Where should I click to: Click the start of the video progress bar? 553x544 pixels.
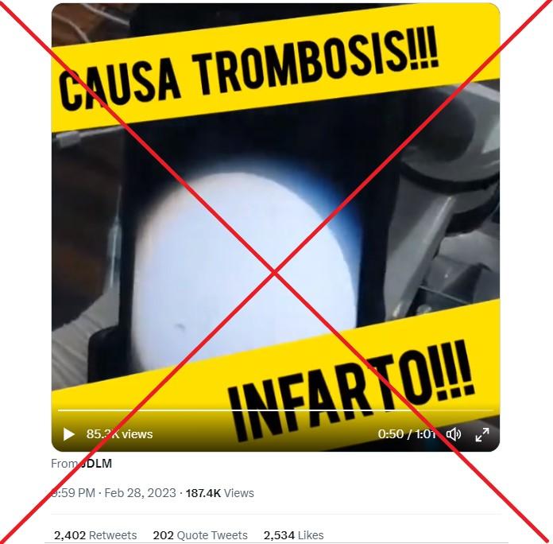[x=60, y=410]
